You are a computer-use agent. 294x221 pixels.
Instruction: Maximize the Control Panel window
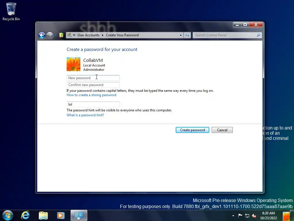click(x=245, y=25)
